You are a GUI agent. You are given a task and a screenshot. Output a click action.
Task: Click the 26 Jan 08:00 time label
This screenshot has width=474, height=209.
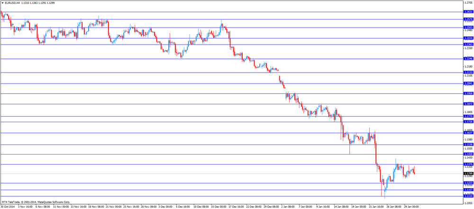click(394, 207)
